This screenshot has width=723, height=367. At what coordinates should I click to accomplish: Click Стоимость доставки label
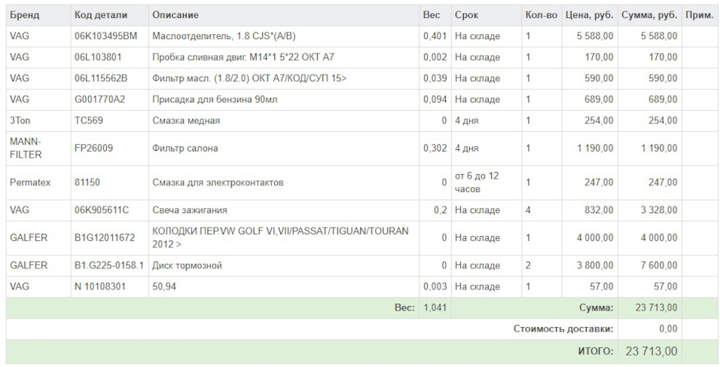(x=563, y=329)
